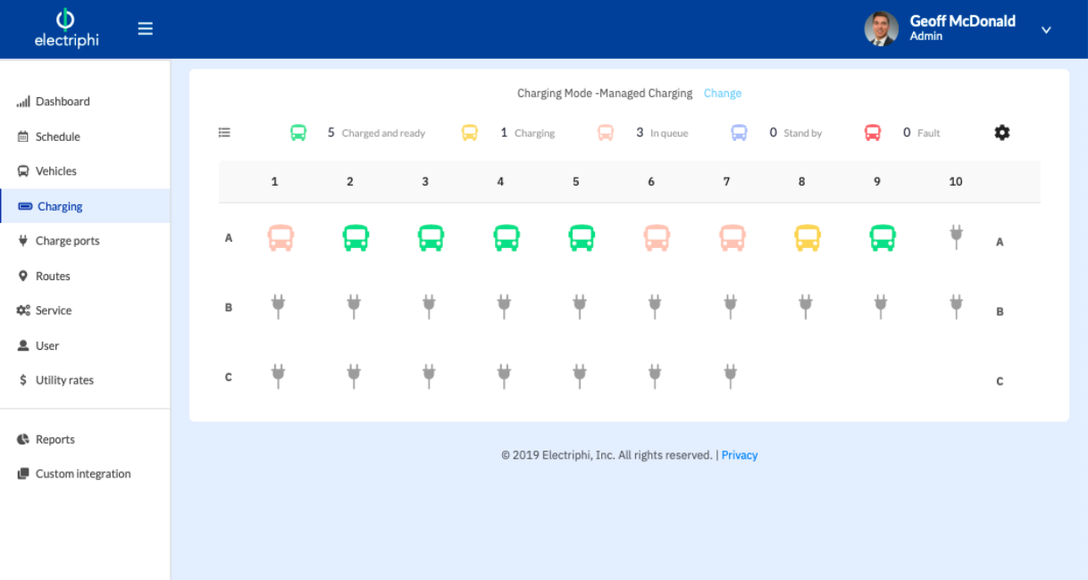Click "Stand by" legend label
The width and height of the screenshot is (1088, 580).
802,133
